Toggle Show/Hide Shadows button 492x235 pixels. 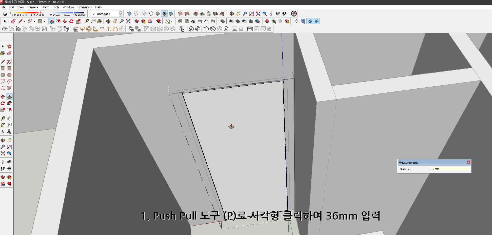(x=5, y=14)
